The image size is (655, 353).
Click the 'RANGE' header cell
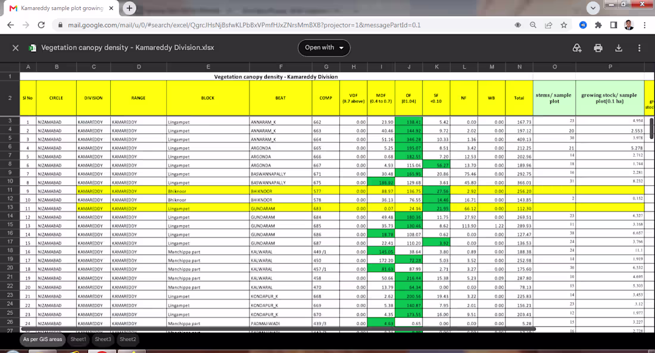138,98
